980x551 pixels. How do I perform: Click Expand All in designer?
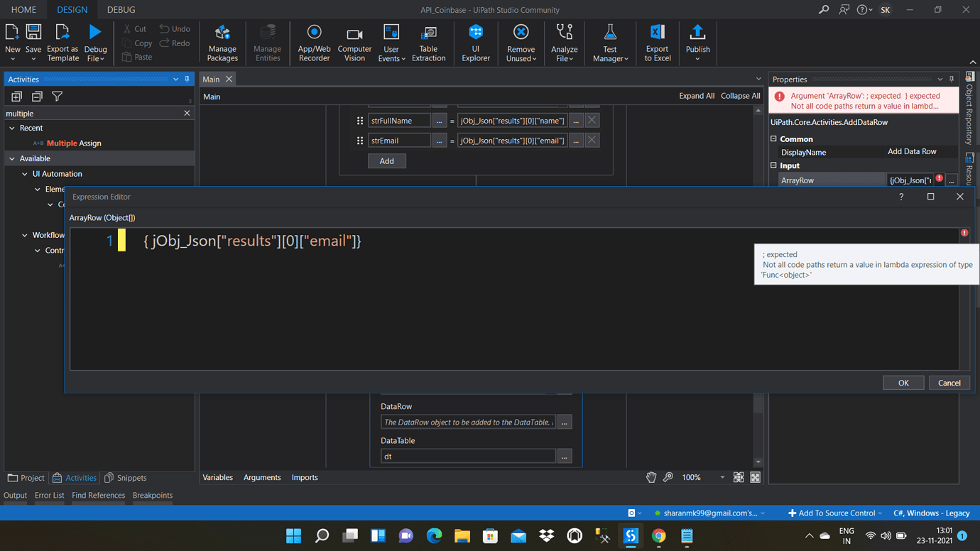point(697,96)
